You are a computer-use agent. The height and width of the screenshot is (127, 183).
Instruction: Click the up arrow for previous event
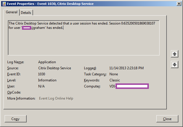(174, 54)
